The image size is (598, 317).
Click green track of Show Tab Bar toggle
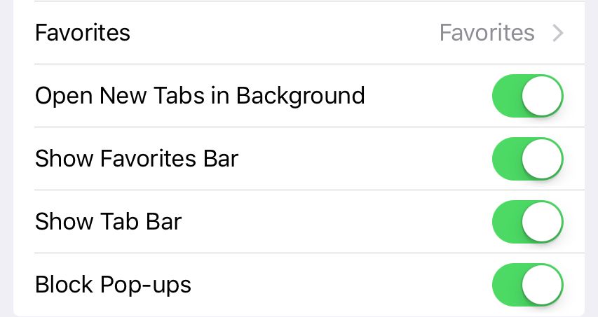(x=507, y=222)
